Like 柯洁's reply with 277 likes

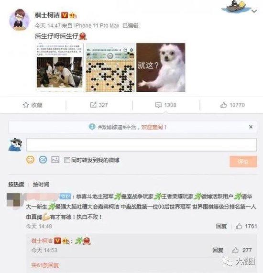pyautogui.click(x=235, y=250)
